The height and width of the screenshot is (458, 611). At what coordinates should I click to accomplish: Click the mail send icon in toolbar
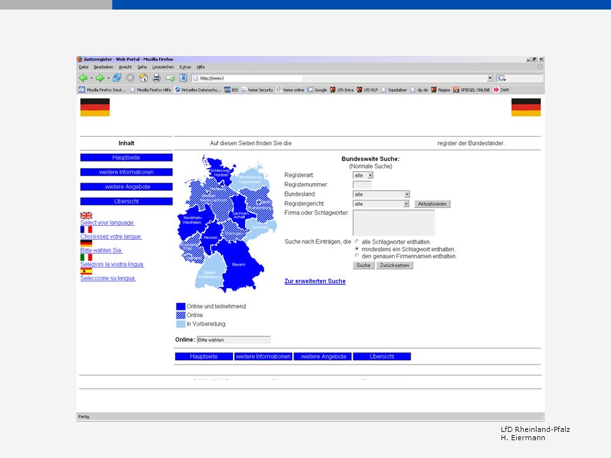pyautogui.click(x=170, y=78)
